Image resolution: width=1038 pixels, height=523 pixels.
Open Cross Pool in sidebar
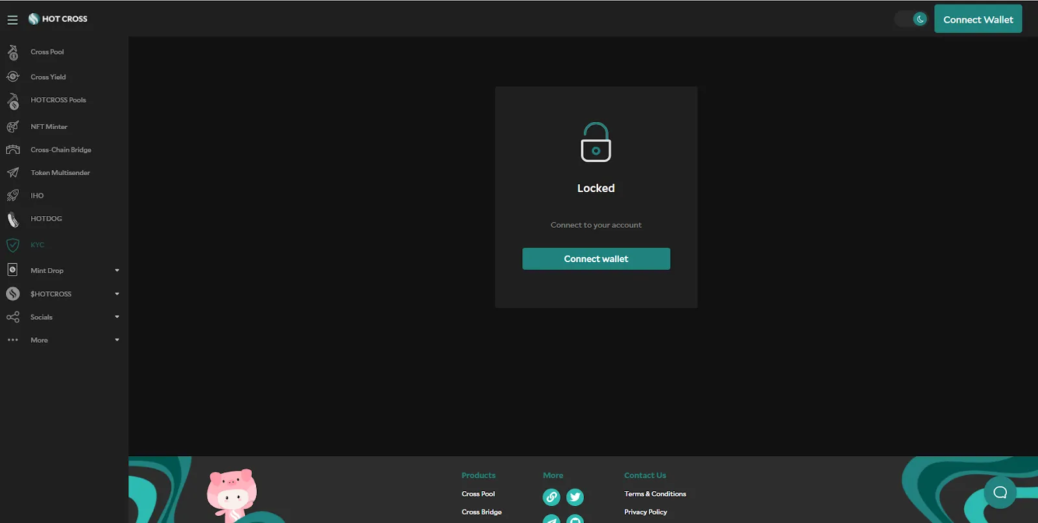[x=47, y=52]
